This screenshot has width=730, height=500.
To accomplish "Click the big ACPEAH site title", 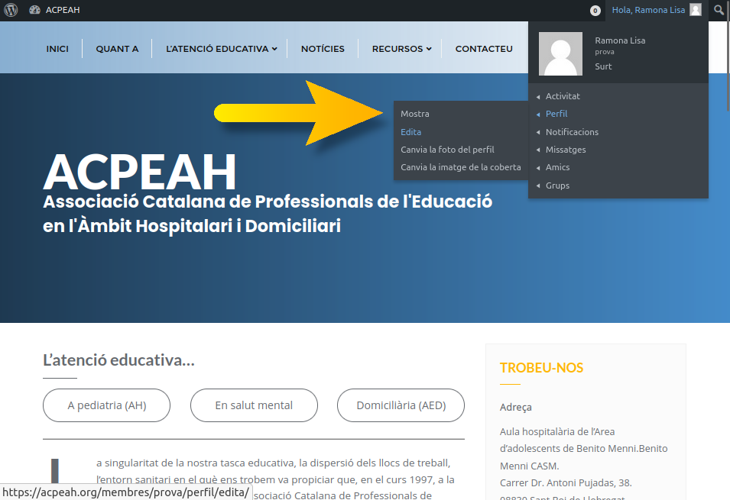I will coord(140,172).
